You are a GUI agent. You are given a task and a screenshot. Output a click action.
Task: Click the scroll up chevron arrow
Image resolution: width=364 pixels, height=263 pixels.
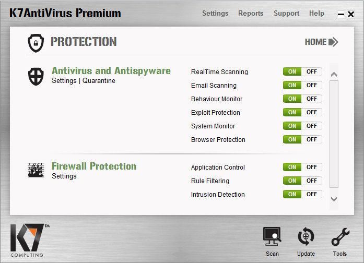334,75
